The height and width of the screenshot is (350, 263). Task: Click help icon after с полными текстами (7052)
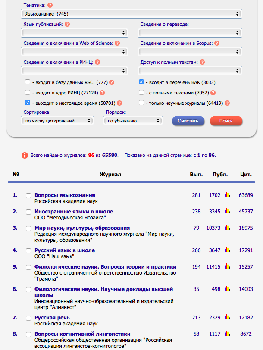[213, 93]
